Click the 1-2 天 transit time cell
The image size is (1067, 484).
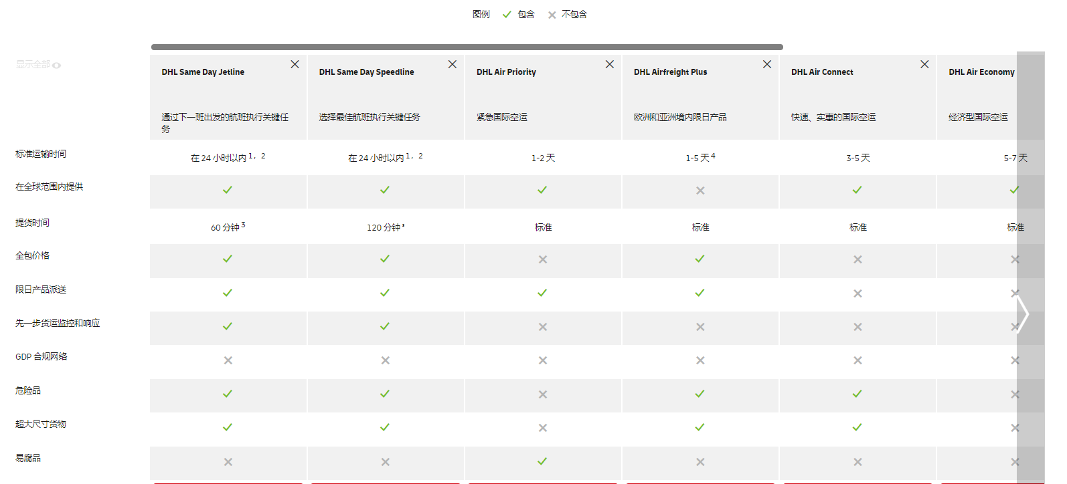click(543, 158)
